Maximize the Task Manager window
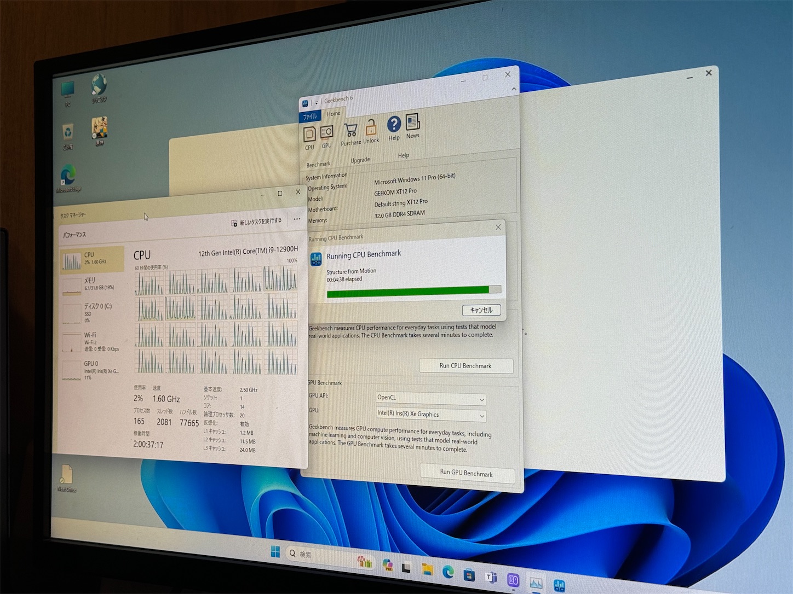793x594 pixels. click(x=280, y=193)
